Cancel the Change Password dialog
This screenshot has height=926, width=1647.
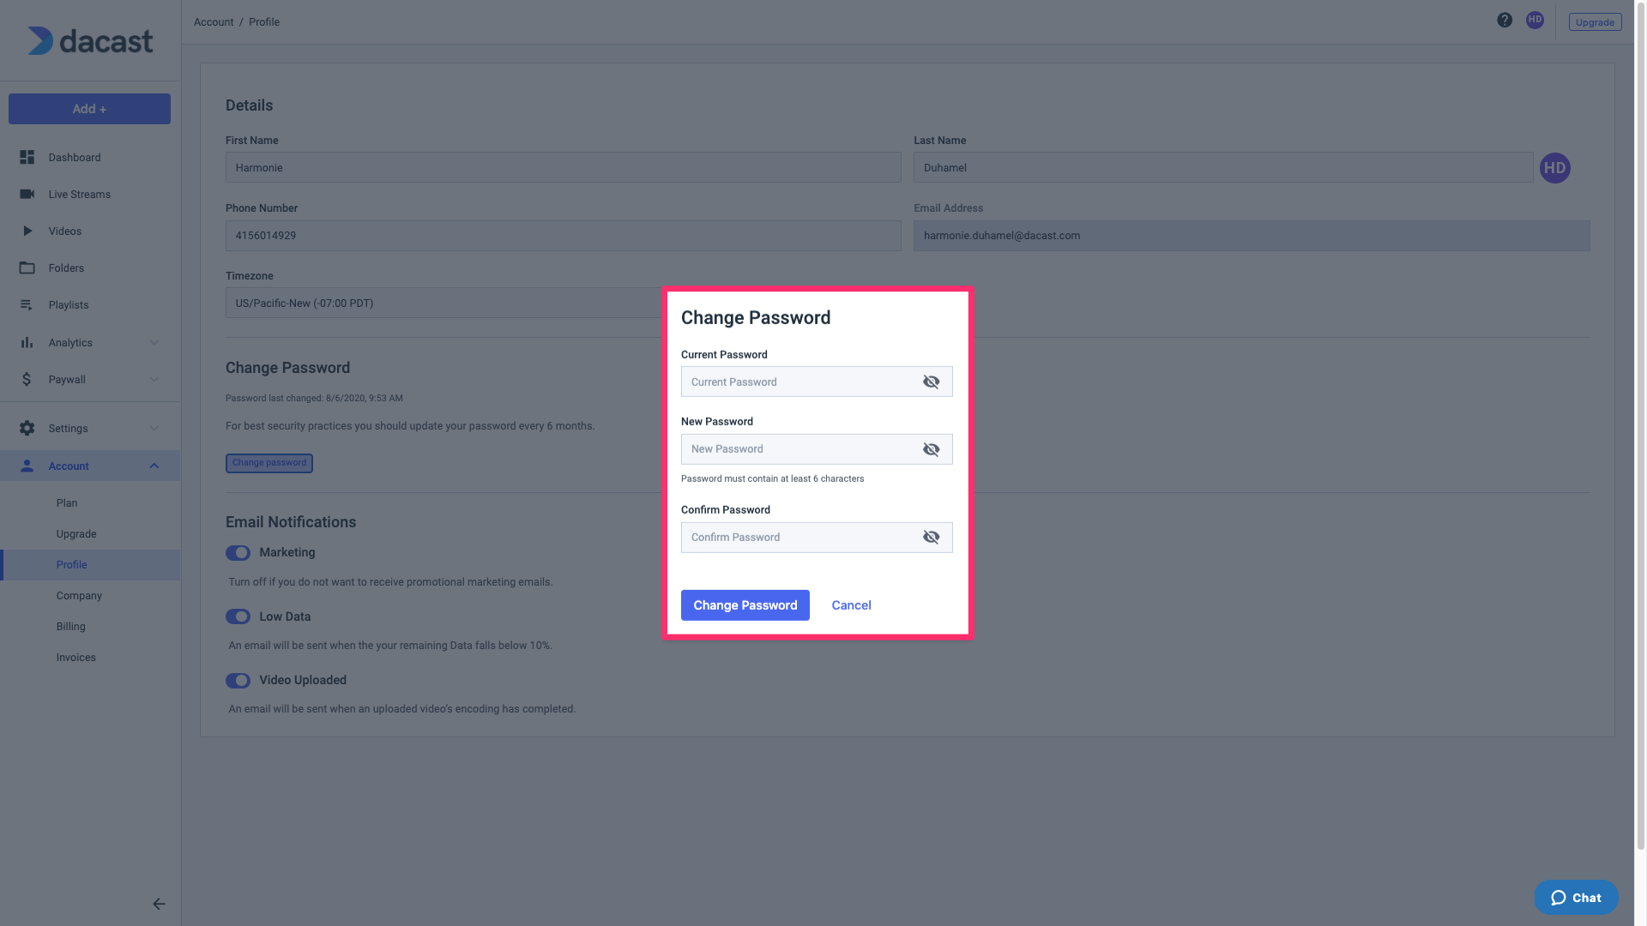851,604
